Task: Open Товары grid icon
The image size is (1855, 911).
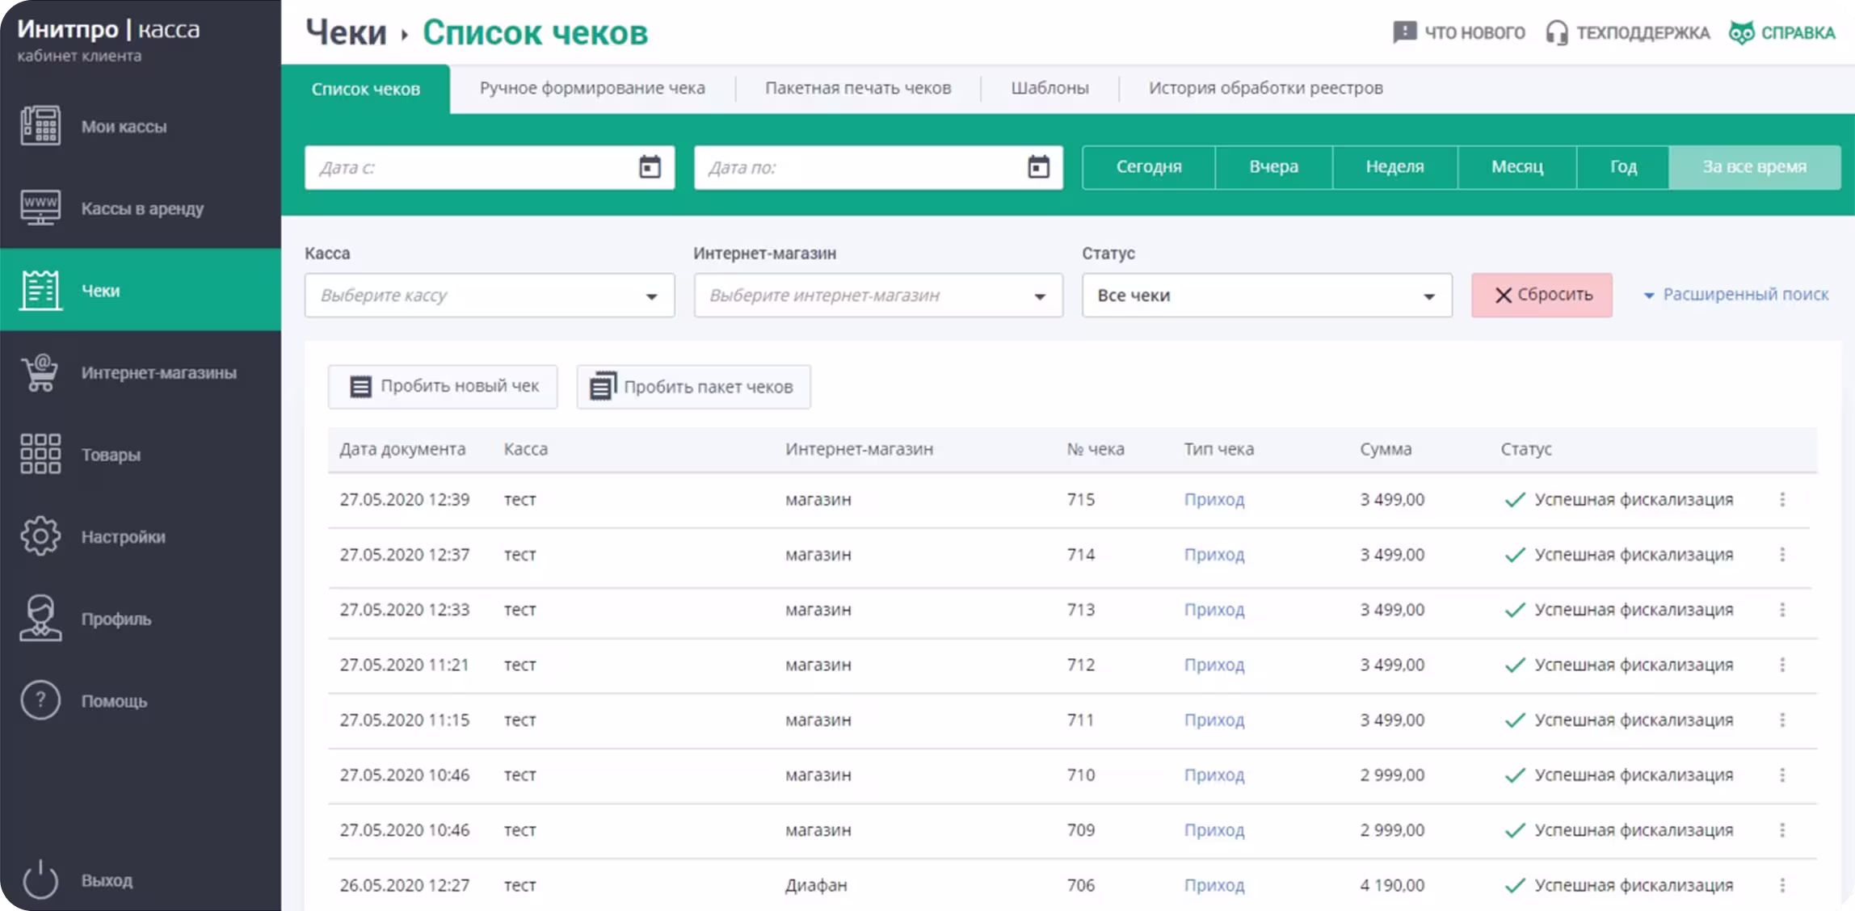Action: (x=40, y=454)
